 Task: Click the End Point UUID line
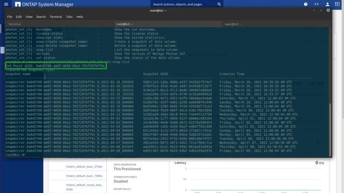click(x=55, y=66)
